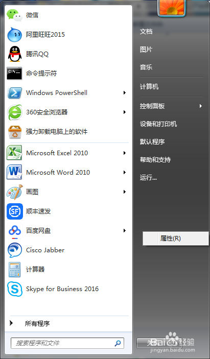Open 腾讯QQ penguin icon

(x=15, y=54)
